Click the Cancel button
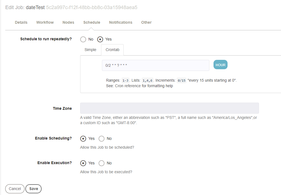 pos(15,189)
